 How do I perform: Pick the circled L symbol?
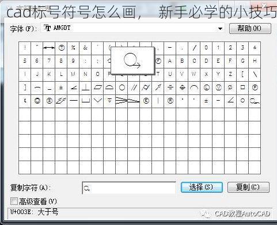206,87
